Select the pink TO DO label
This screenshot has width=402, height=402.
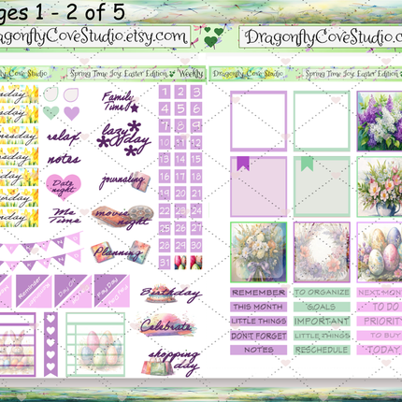[380, 307]
